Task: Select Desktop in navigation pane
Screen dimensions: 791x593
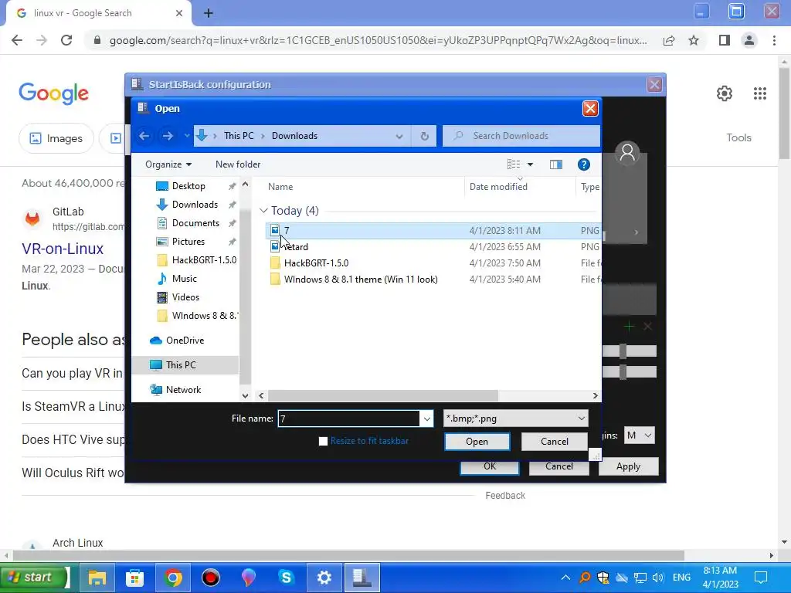Action: point(188,186)
